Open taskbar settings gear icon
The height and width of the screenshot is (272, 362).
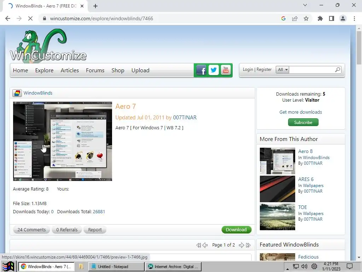point(314,266)
